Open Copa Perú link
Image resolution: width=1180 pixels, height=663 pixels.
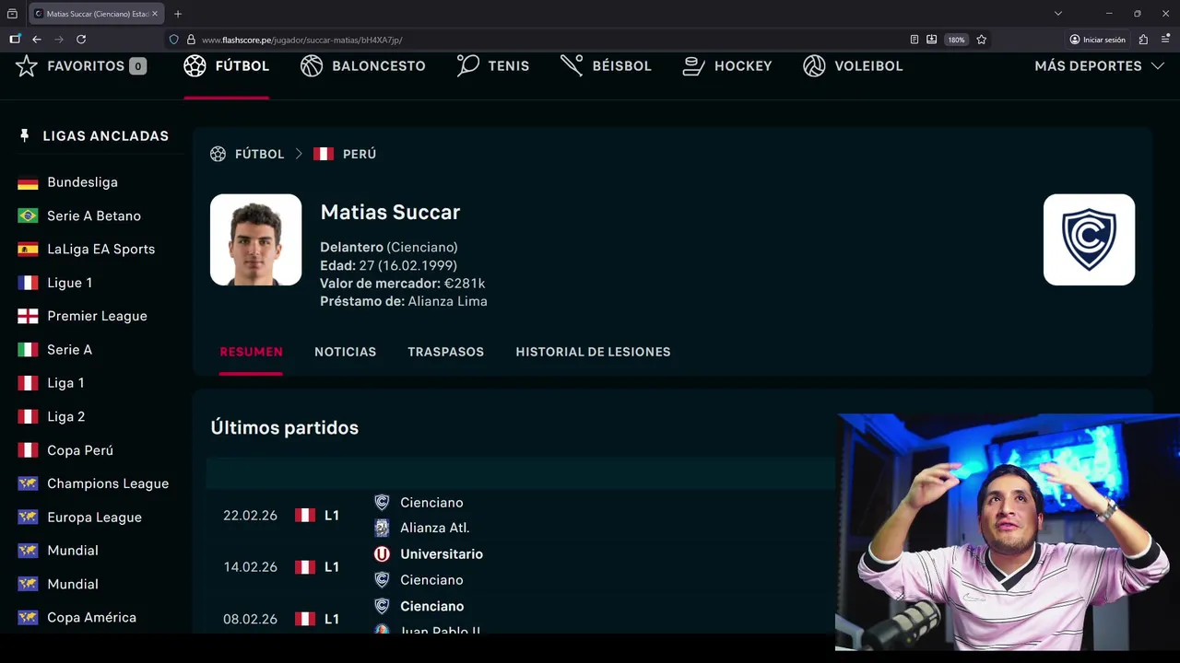coord(80,450)
